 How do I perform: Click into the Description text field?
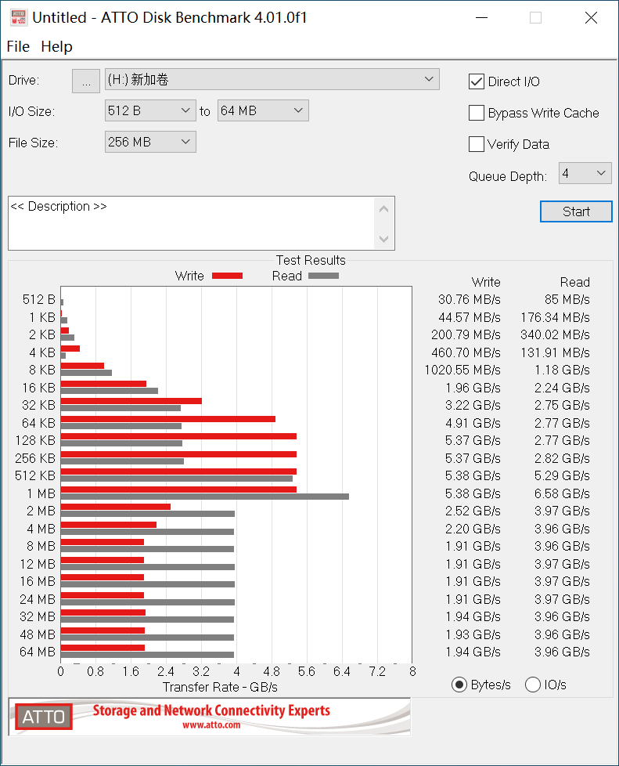[191, 223]
